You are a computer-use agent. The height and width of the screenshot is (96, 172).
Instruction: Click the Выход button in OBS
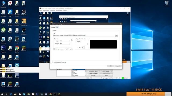click(x=106, y=75)
